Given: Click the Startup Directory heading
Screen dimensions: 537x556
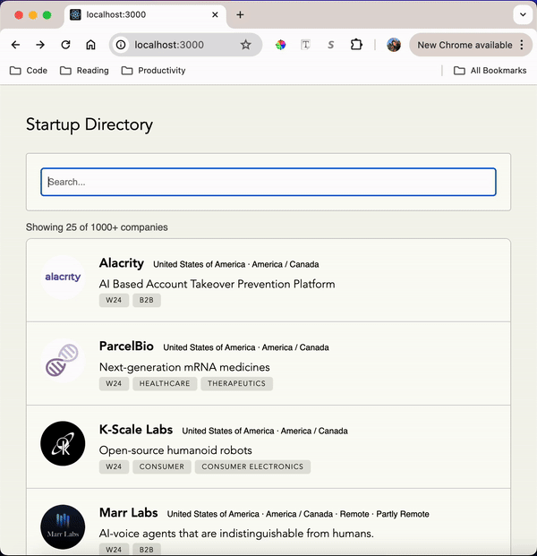Looking at the screenshot, I should coord(89,124).
